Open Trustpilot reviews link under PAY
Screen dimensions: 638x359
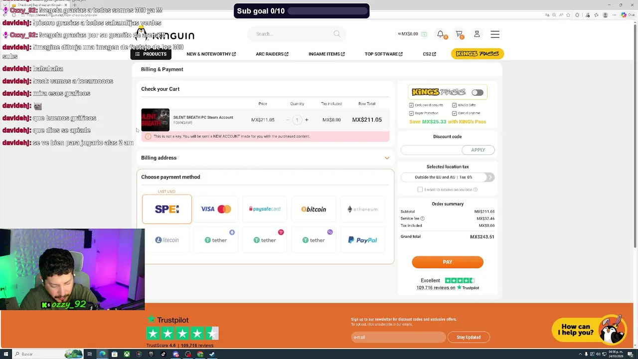(448, 288)
